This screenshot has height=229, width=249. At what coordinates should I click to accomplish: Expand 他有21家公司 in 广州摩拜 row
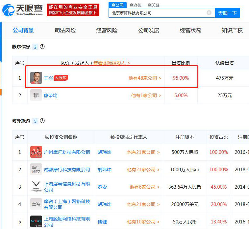click(143, 152)
